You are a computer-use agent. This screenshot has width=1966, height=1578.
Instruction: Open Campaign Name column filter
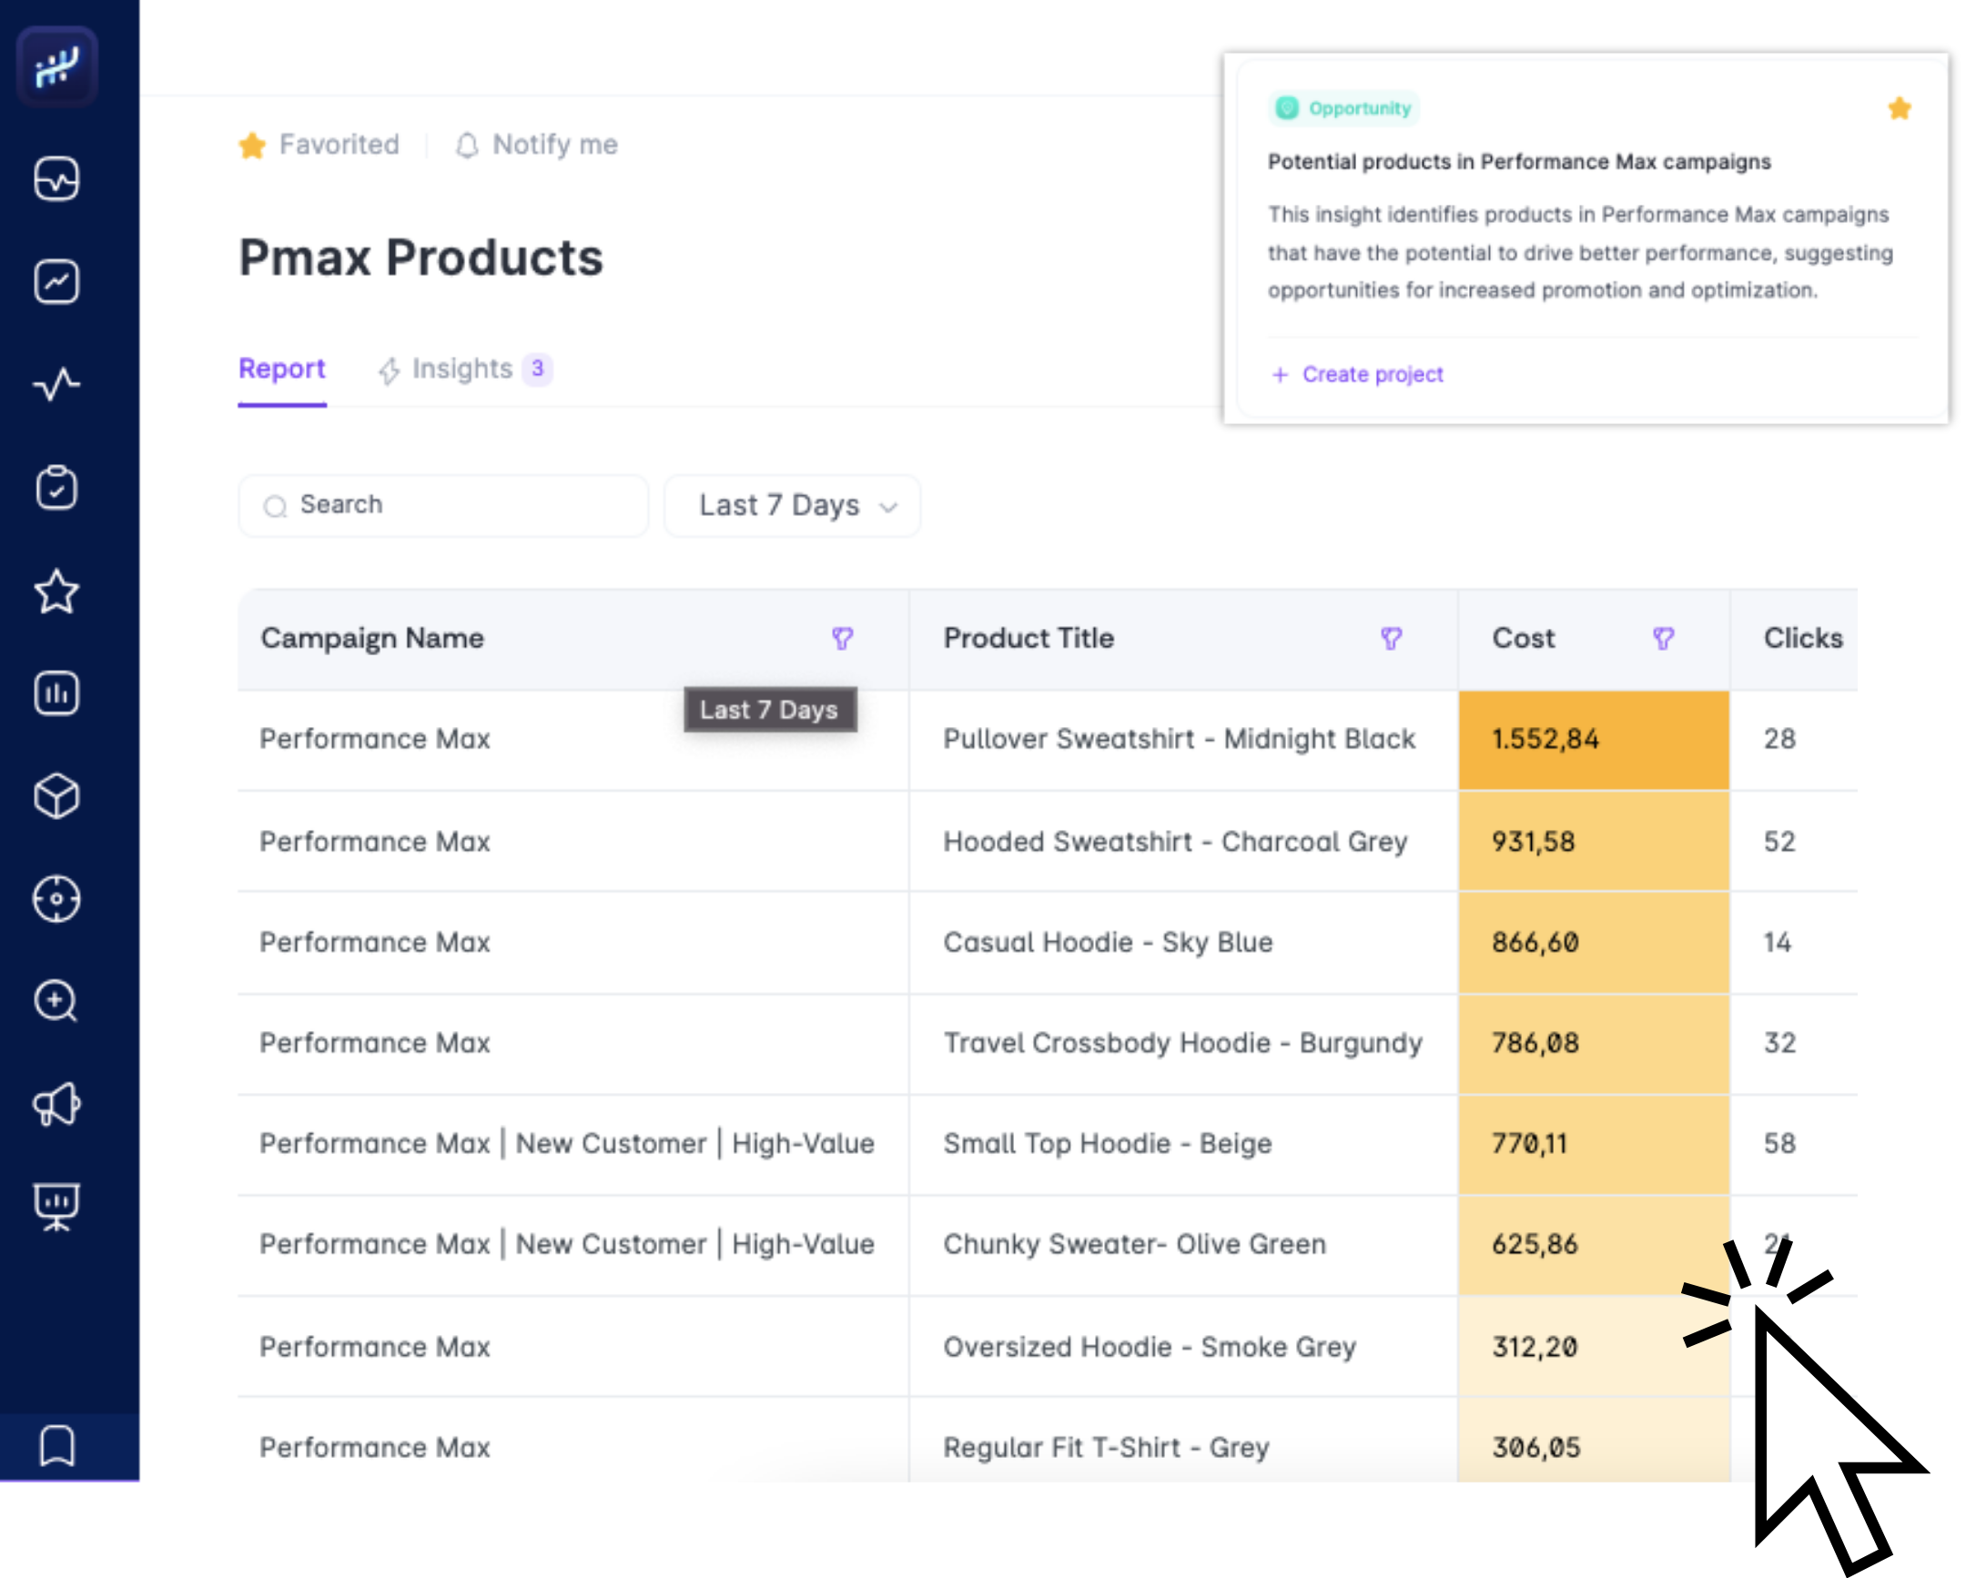point(843,638)
